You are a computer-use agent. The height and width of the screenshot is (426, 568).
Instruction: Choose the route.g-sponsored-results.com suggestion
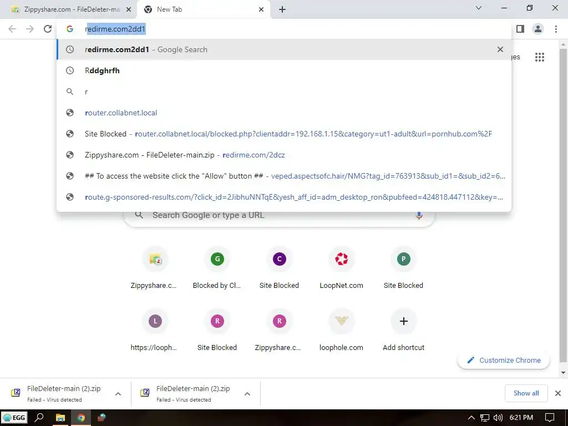285,197
